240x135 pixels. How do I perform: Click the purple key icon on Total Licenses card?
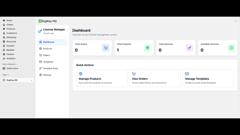tap(190, 48)
